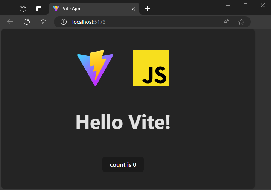
Task: Minimize the browser window
Action: 228,5
